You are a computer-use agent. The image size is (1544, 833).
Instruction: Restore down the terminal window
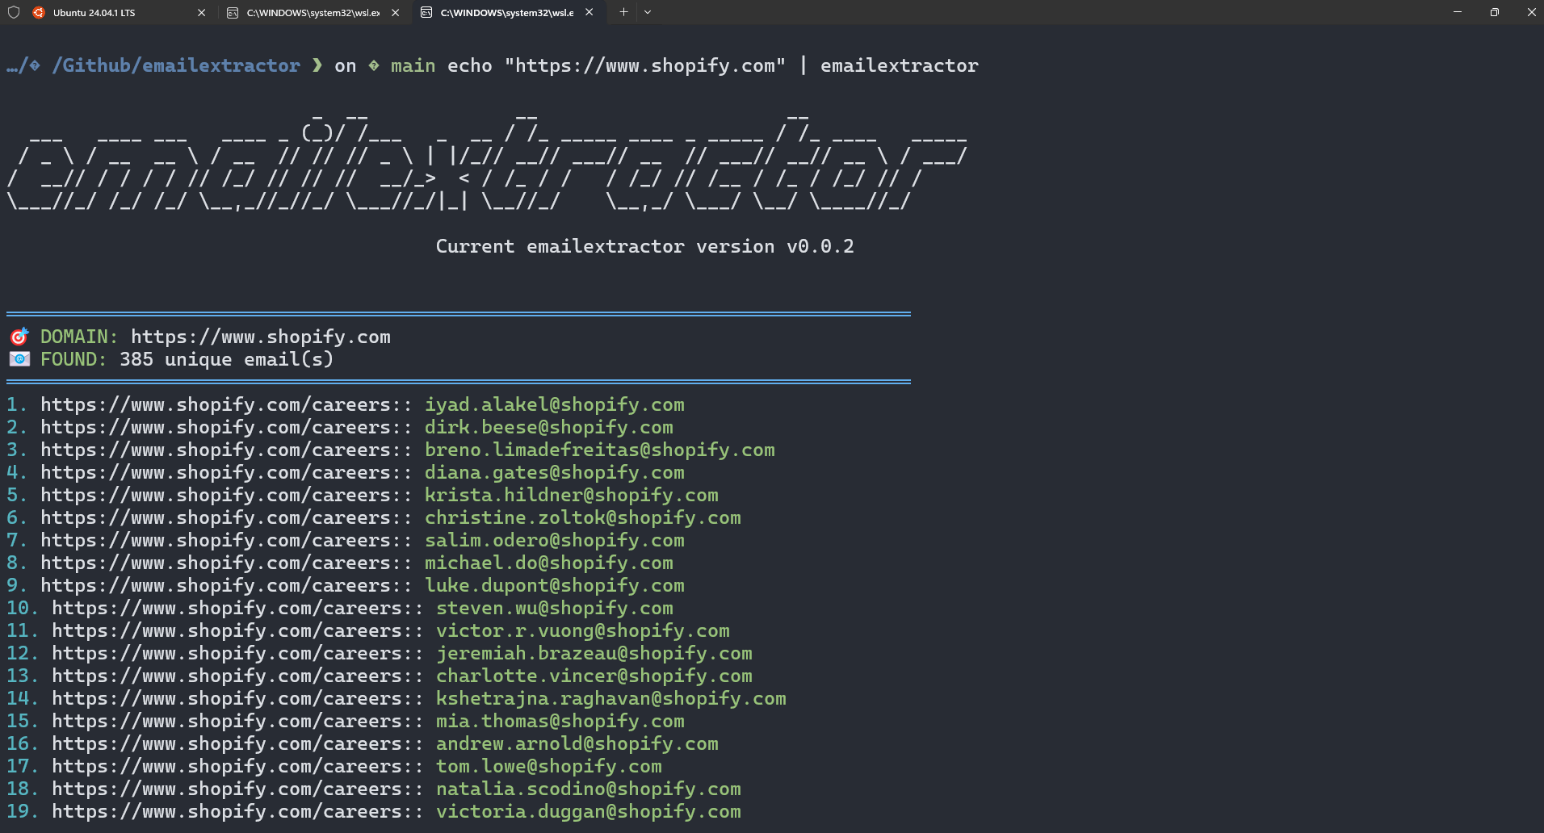point(1495,12)
